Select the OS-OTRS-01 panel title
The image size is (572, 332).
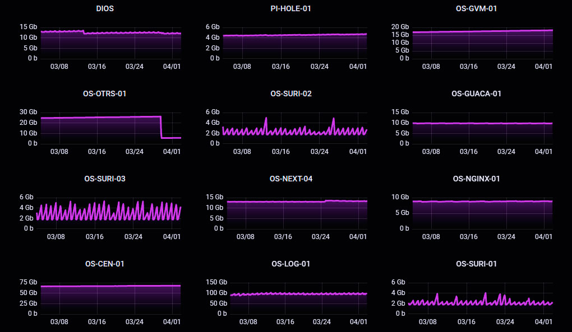coord(105,93)
